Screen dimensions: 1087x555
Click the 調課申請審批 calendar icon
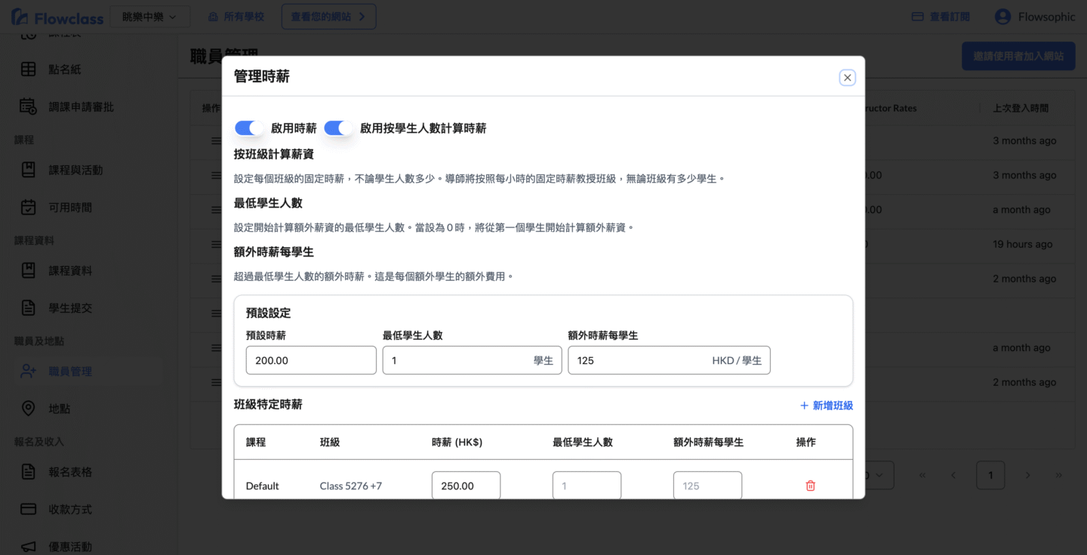click(28, 106)
